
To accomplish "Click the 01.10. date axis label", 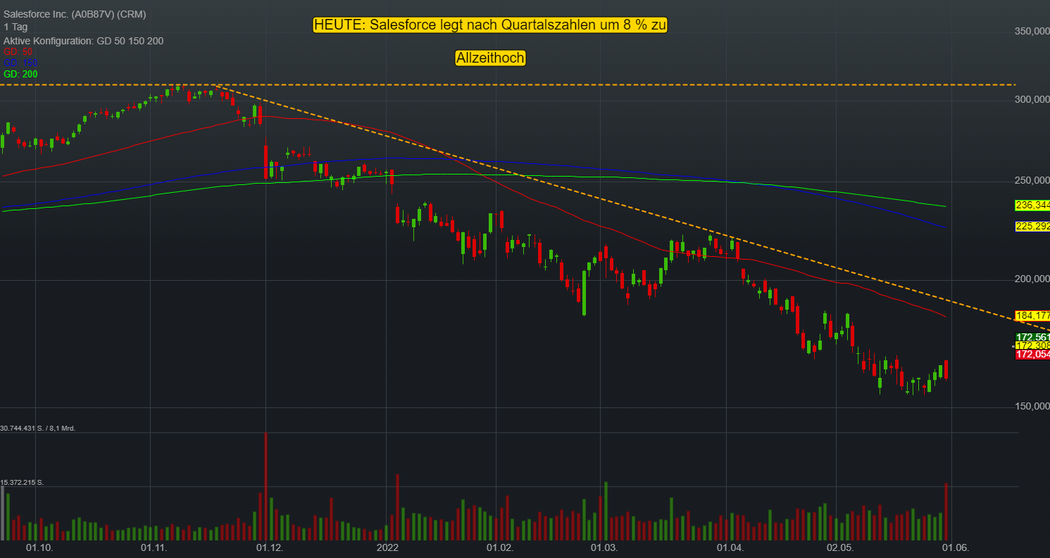I will point(39,547).
